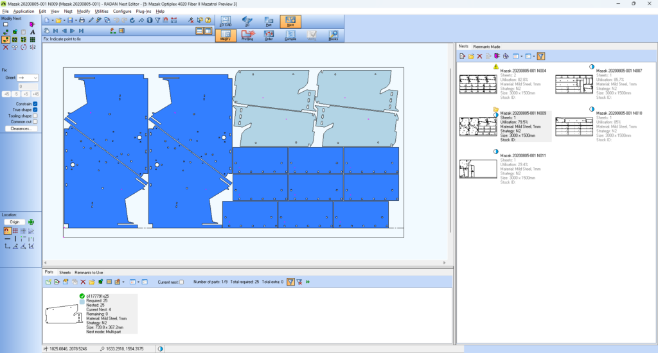The height and width of the screenshot is (353, 658).
Task: Expand the Save dropdown arrow in toolbar
Action: point(76,20)
